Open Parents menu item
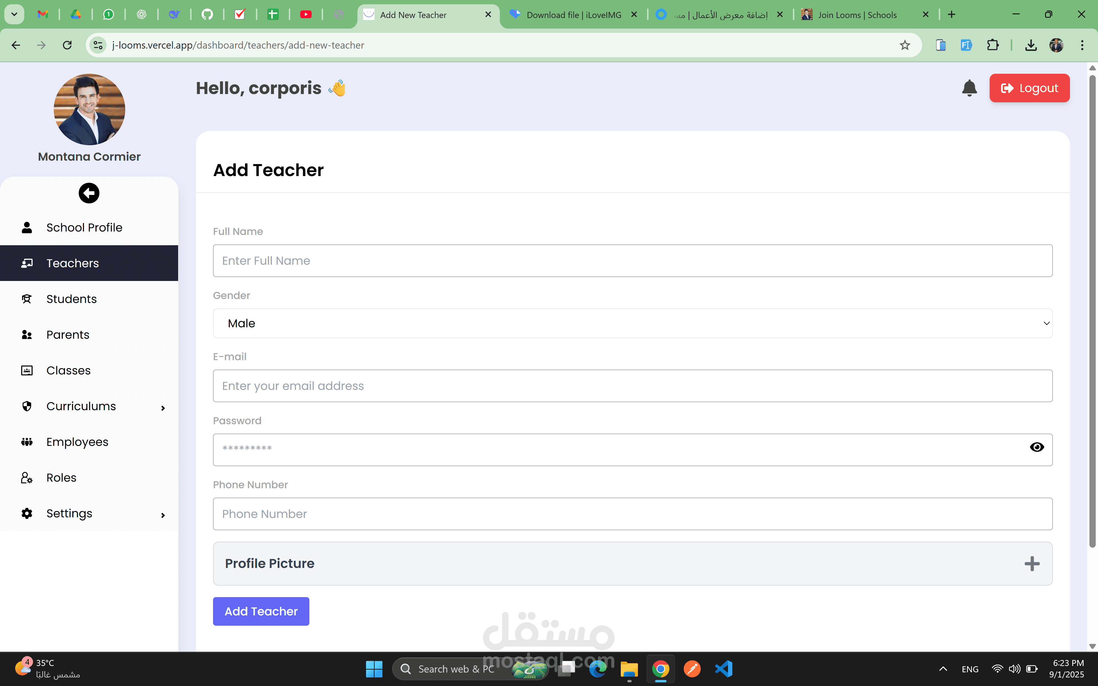Screen dimensions: 1098x686 pos(89,335)
